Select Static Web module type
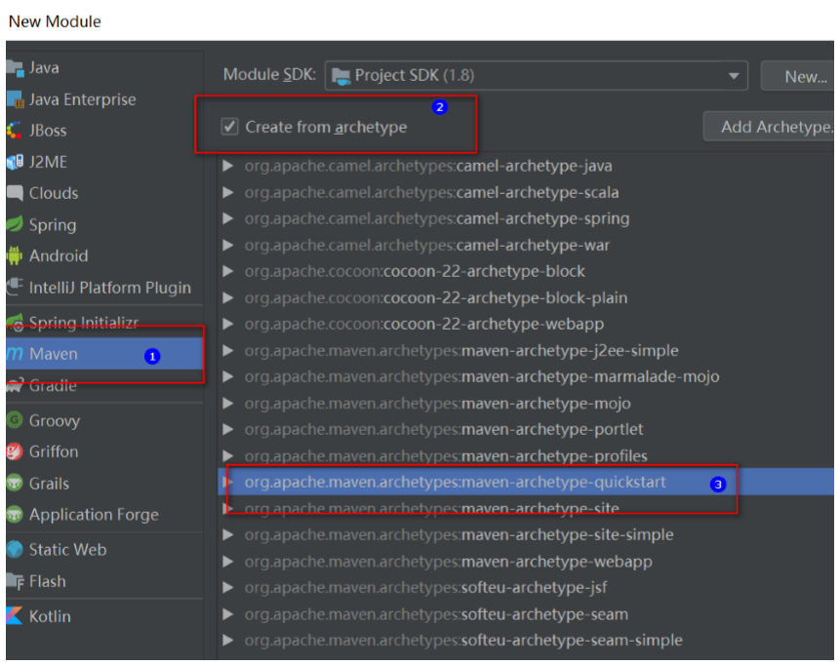Image resolution: width=840 pixels, height=665 pixels. tap(104, 550)
